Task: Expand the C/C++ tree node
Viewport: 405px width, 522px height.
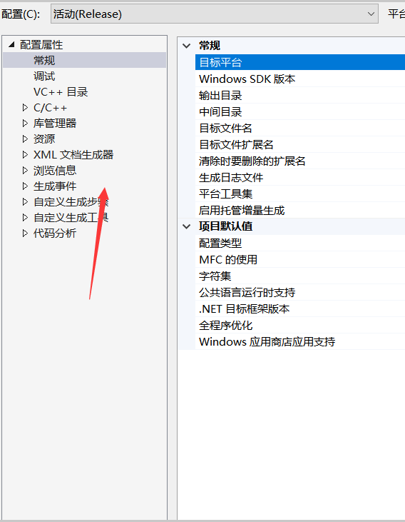Action: click(x=25, y=108)
